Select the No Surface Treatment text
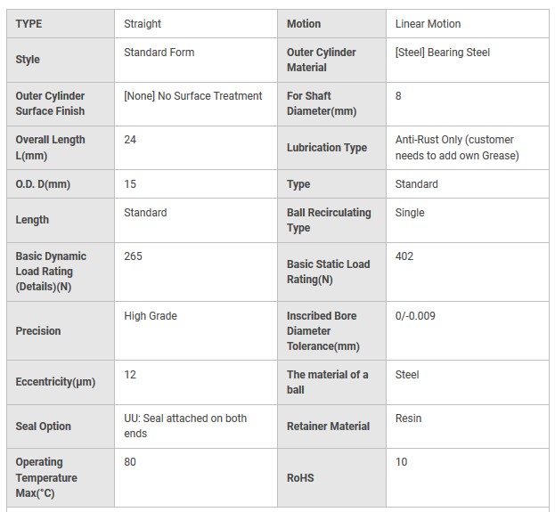The height and width of the screenshot is (512, 555). click(x=210, y=96)
